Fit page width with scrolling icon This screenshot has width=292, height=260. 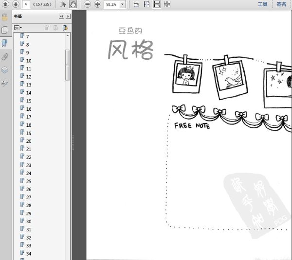tap(136, 4)
